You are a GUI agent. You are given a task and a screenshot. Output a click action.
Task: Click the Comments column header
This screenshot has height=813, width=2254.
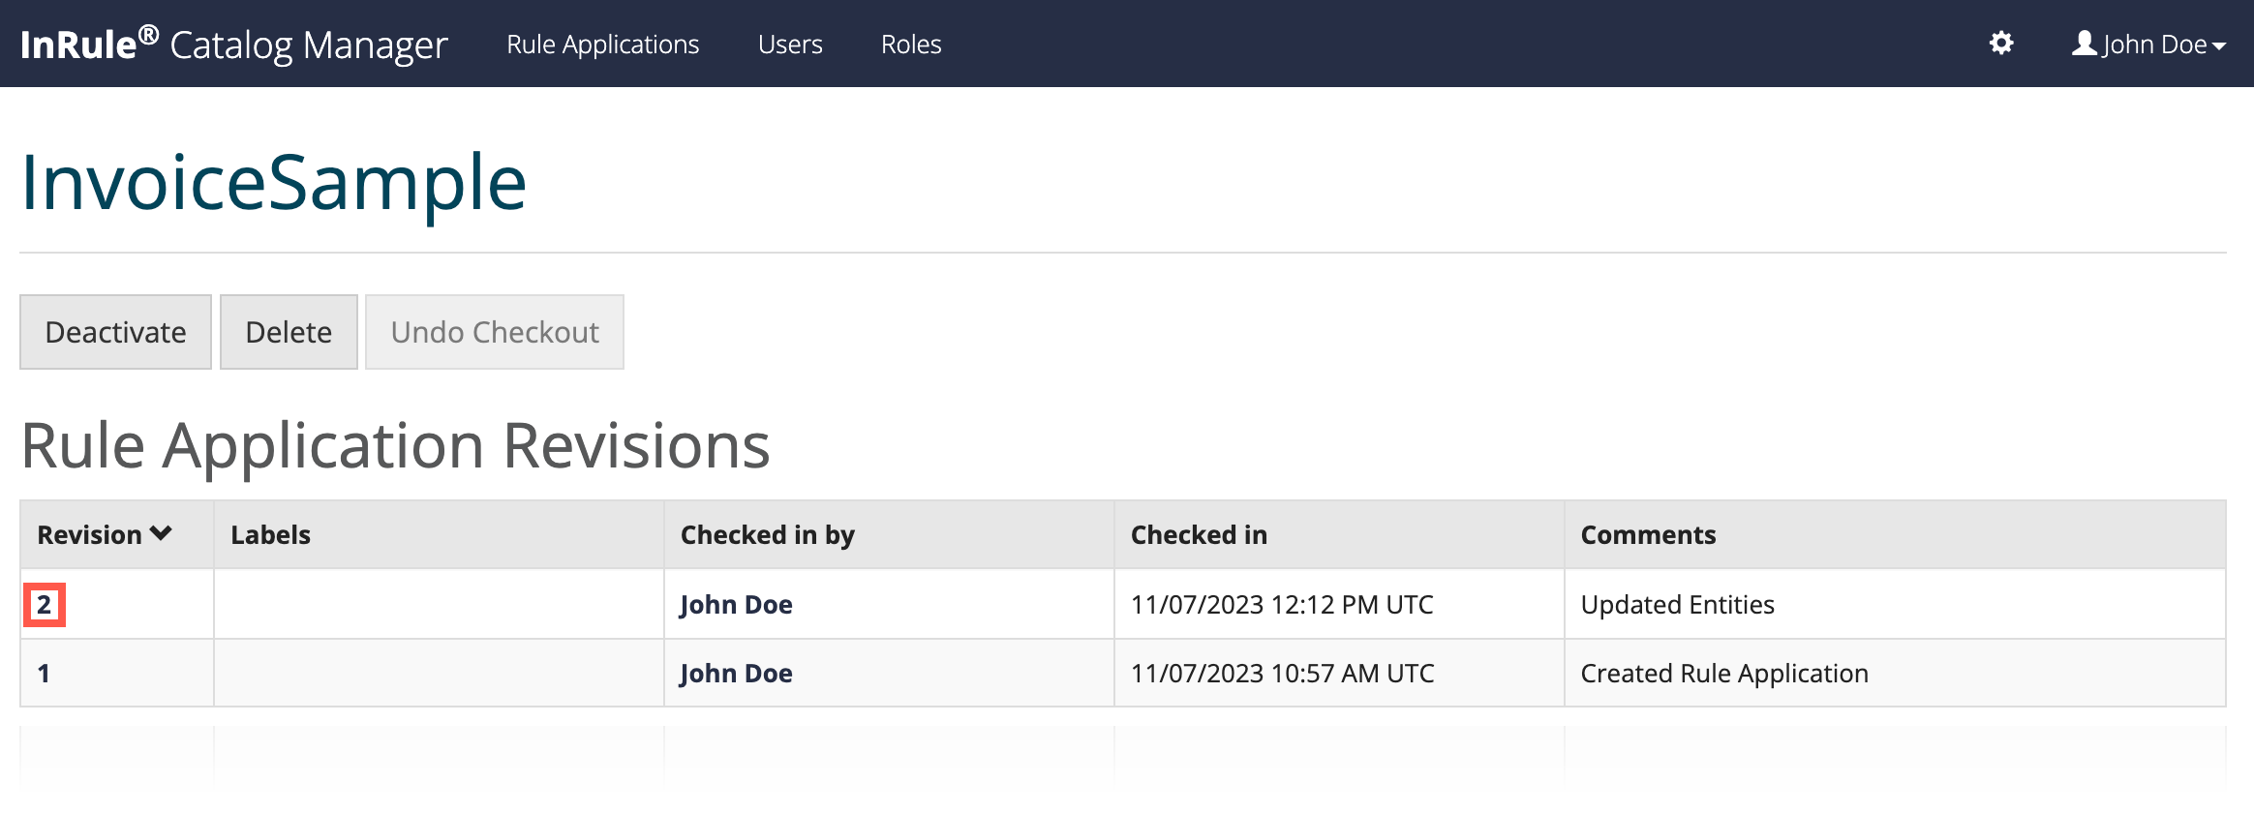pos(1648,535)
